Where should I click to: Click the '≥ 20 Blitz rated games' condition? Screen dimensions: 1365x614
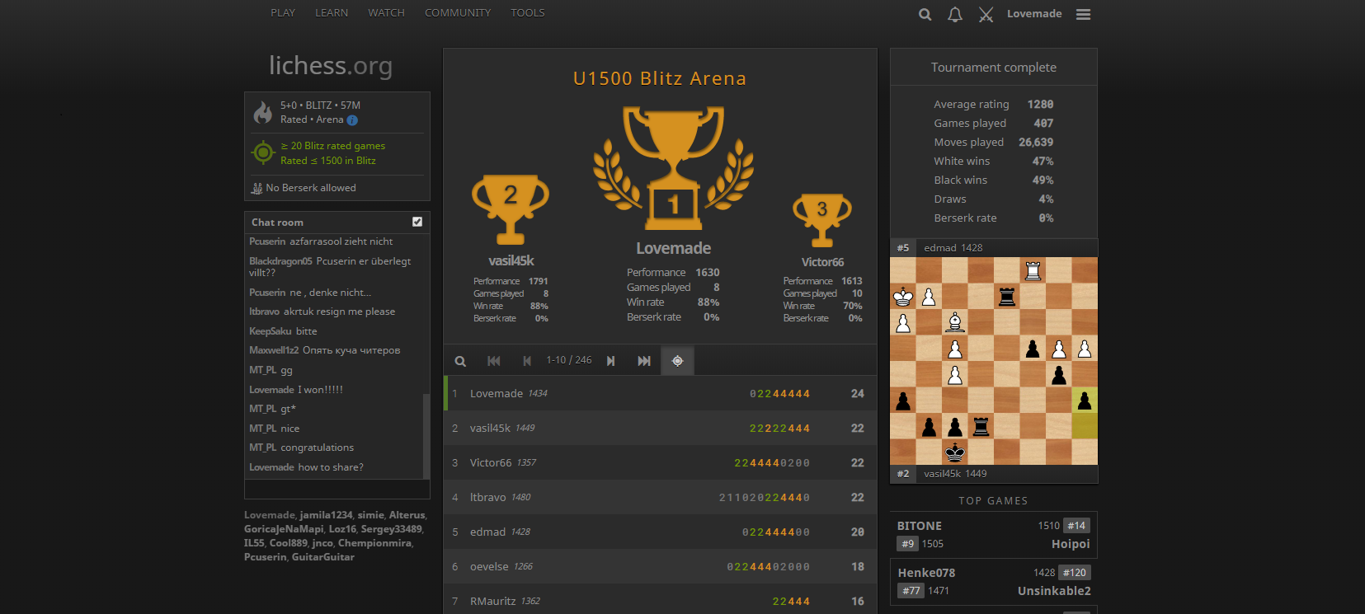click(x=332, y=146)
